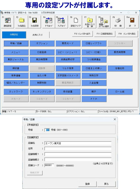Switch to the 係員設定 tab
The width and height of the screenshot is (140, 189).
[x=14, y=35]
